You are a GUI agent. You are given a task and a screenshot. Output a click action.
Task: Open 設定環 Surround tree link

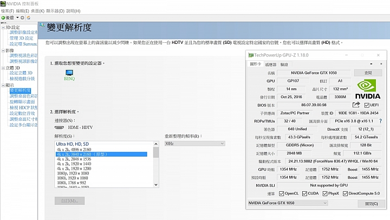[23, 44]
